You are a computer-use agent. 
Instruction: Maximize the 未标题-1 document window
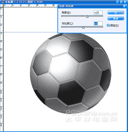[121, 2]
